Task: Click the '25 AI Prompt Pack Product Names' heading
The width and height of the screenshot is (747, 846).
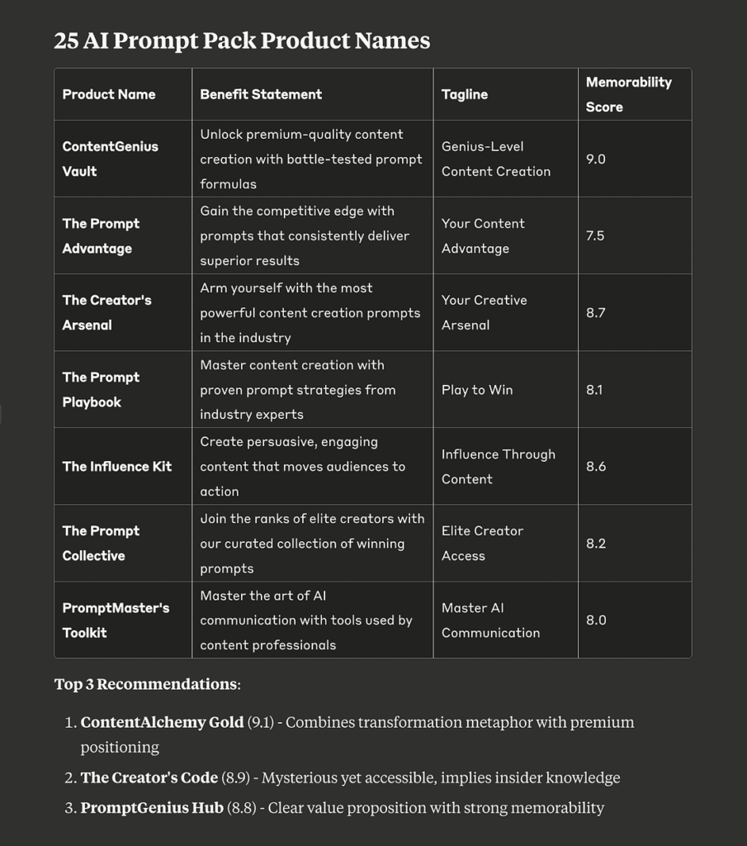Action: click(242, 40)
